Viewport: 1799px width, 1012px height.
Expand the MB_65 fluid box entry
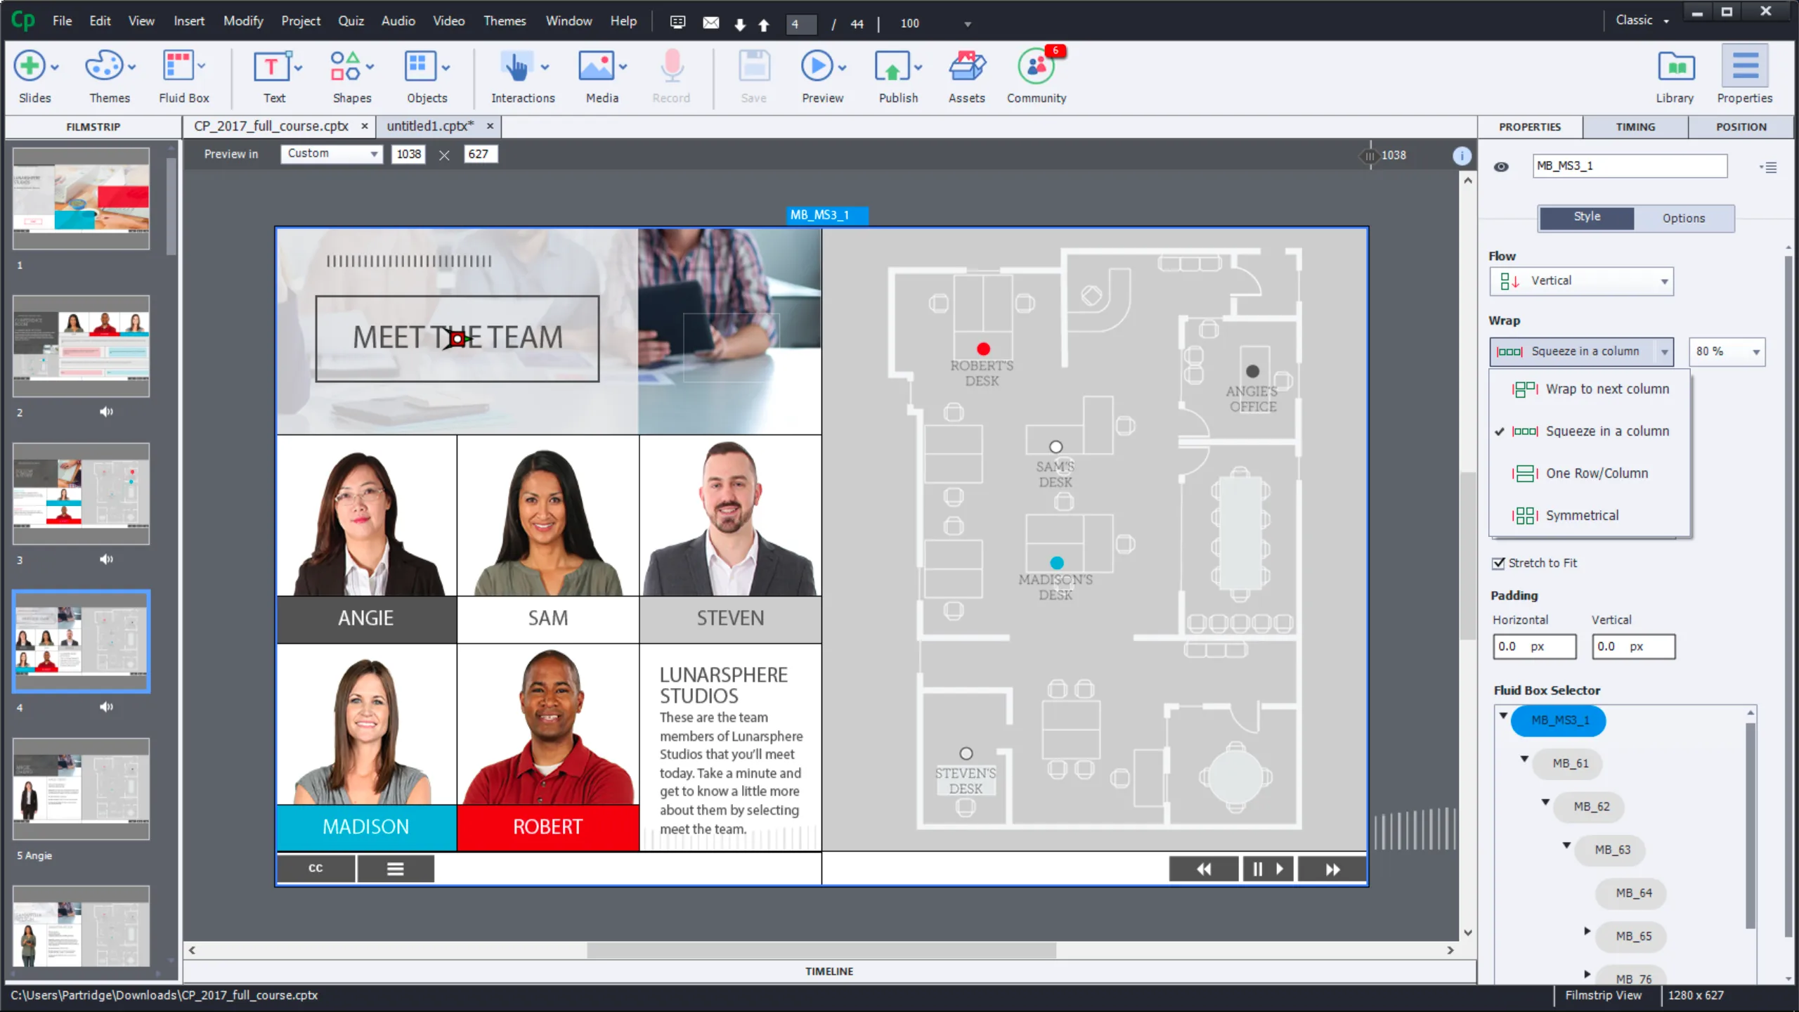pyautogui.click(x=1587, y=931)
